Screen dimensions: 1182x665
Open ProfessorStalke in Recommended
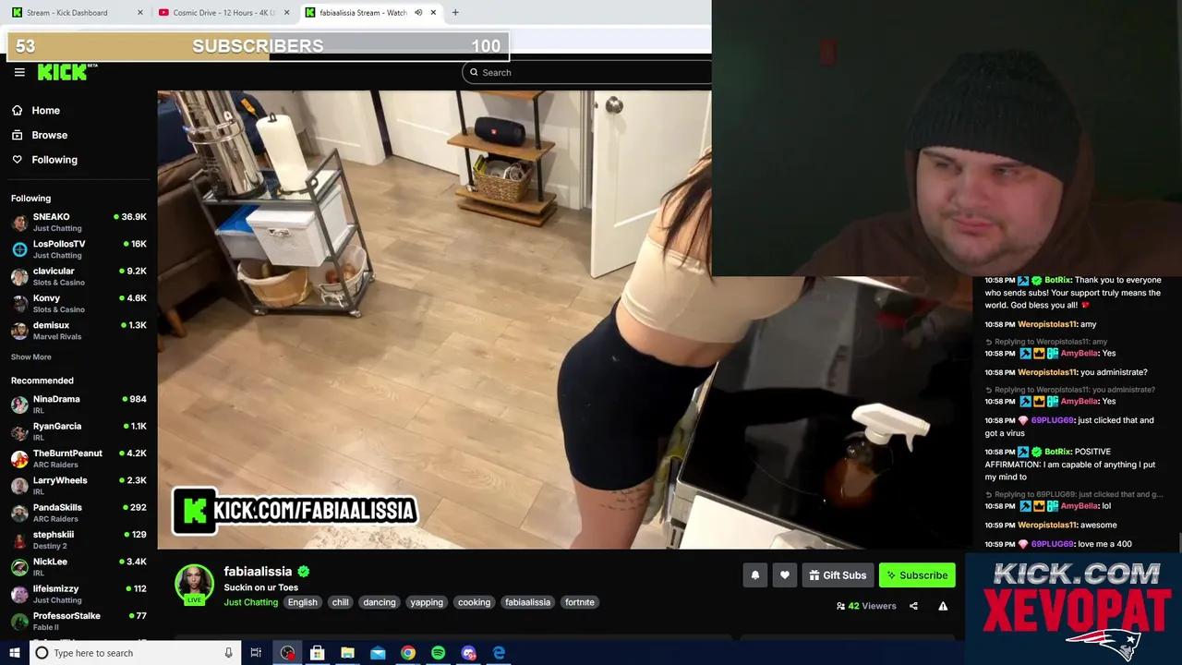(x=78, y=621)
